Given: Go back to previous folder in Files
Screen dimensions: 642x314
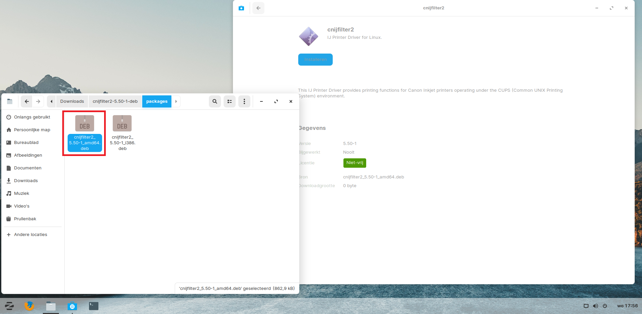Looking at the screenshot, I should (26, 101).
